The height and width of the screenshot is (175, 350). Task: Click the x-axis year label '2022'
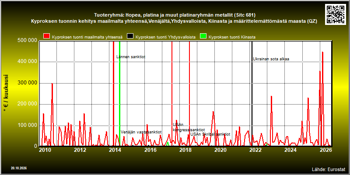coord(255,150)
